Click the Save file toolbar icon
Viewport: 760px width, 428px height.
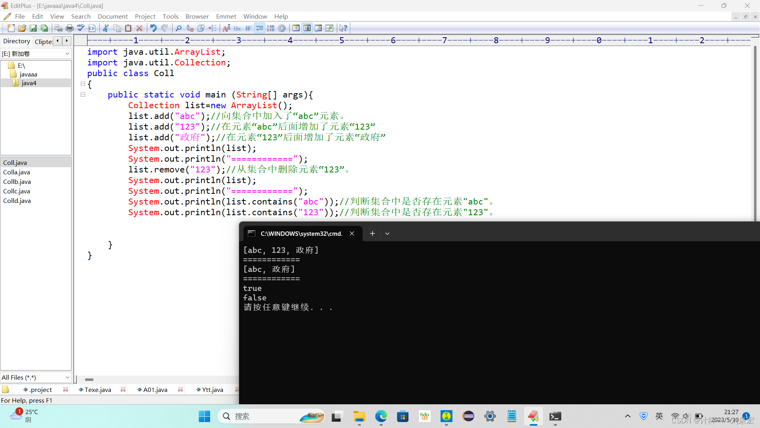33,28
